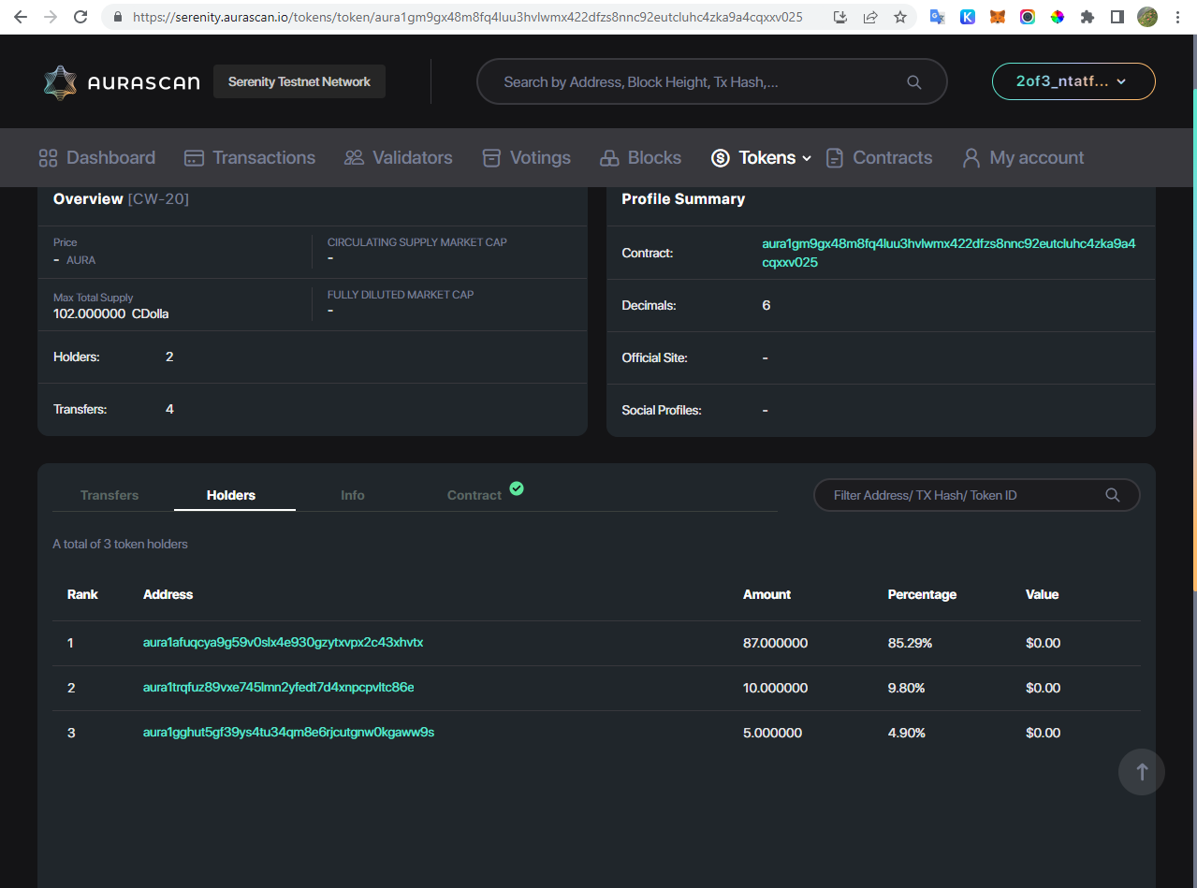Viewport: 1197px width, 888px height.
Task: Click the magnifier icon in filter box
Action: pos(1113,495)
